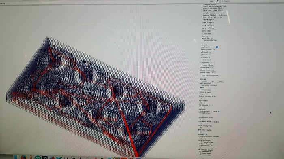Open the Arduino icon in dock
Viewport: 284px width, 159px height.
pos(38,157)
